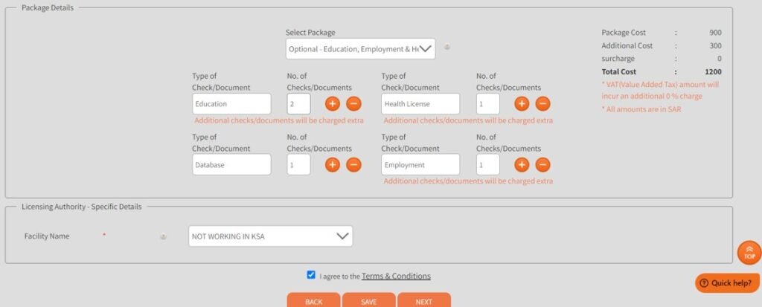Remove a Health License check

click(x=542, y=103)
